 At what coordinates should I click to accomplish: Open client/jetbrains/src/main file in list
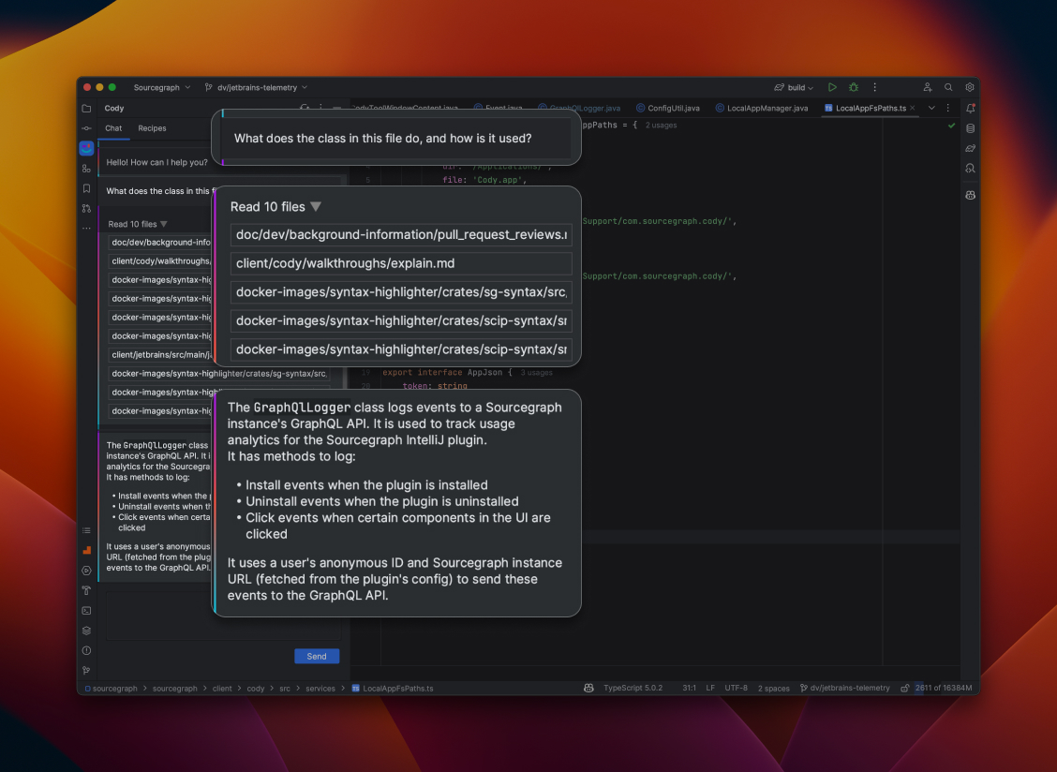pyautogui.click(x=160, y=355)
